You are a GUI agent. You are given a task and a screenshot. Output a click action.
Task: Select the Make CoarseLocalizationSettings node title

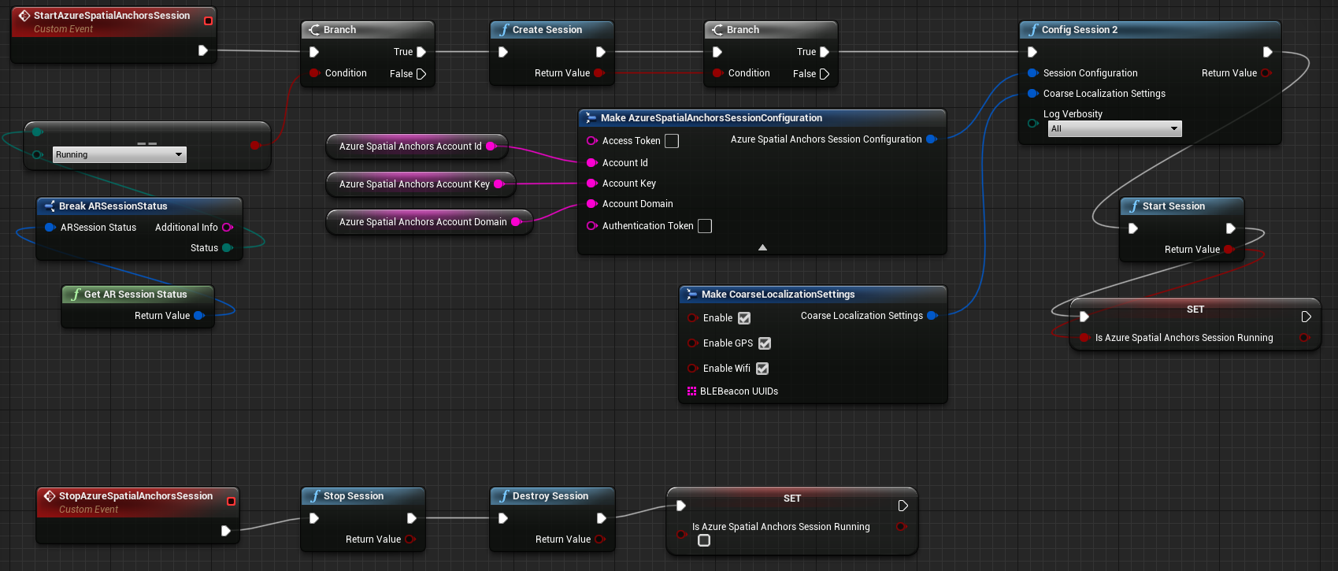click(x=778, y=295)
